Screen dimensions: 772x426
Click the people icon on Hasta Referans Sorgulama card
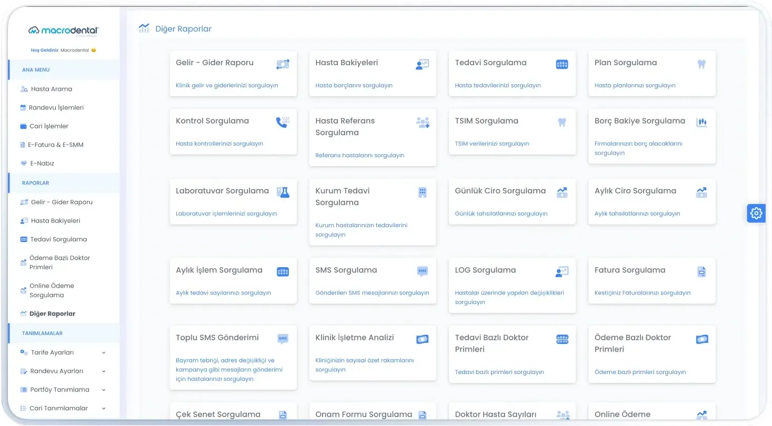(423, 123)
